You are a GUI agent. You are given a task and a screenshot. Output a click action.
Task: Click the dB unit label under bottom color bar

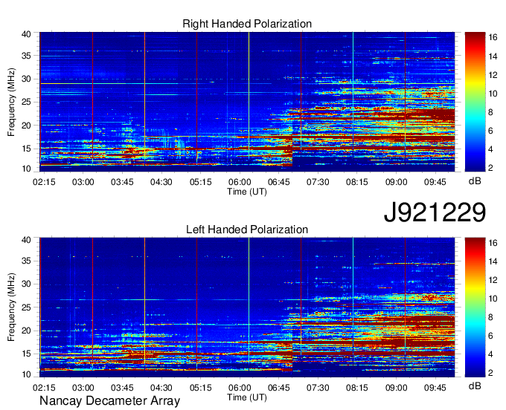coord(475,386)
